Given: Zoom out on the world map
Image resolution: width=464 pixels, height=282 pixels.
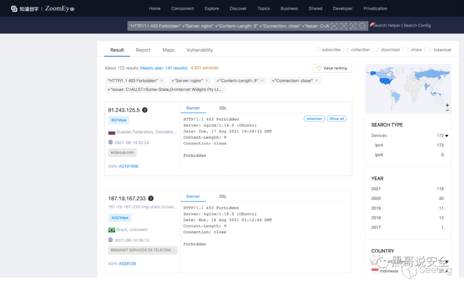Looking at the screenshot, I should pyautogui.click(x=447, y=110).
